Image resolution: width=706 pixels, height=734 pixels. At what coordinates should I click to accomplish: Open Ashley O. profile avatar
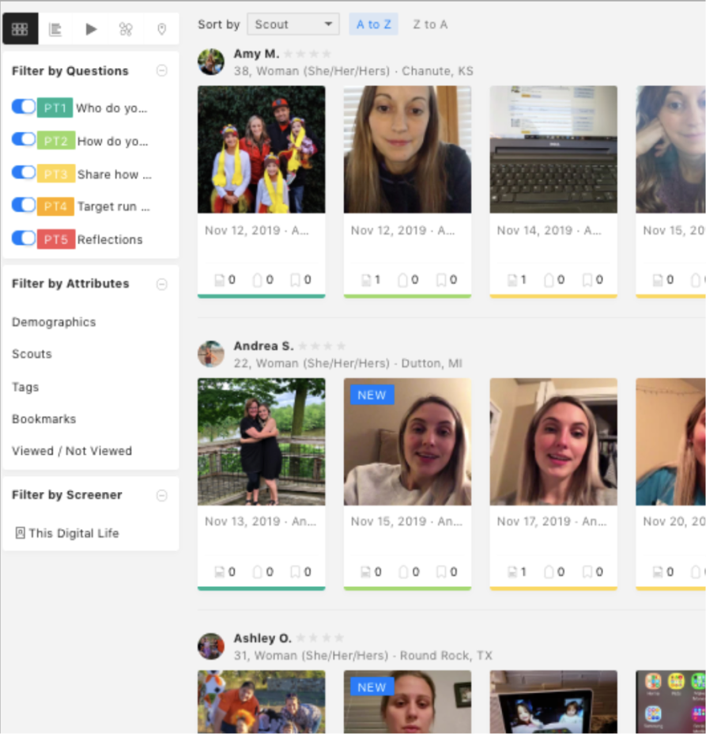click(x=211, y=646)
